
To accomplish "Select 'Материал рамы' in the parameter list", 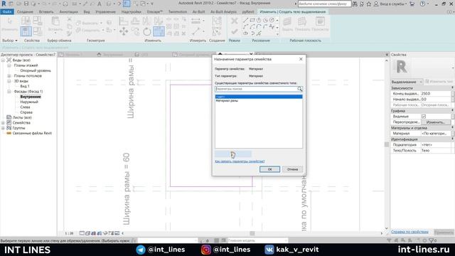I will tap(227, 101).
